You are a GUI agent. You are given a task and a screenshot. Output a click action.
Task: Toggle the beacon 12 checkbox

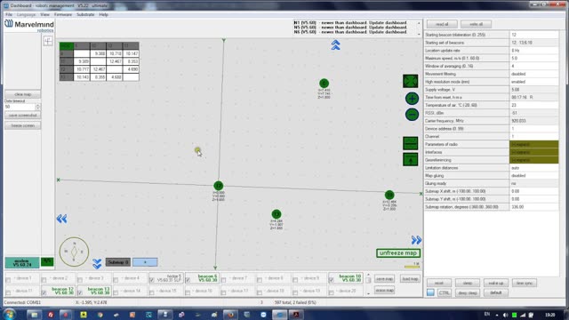click(x=44, y=292)
